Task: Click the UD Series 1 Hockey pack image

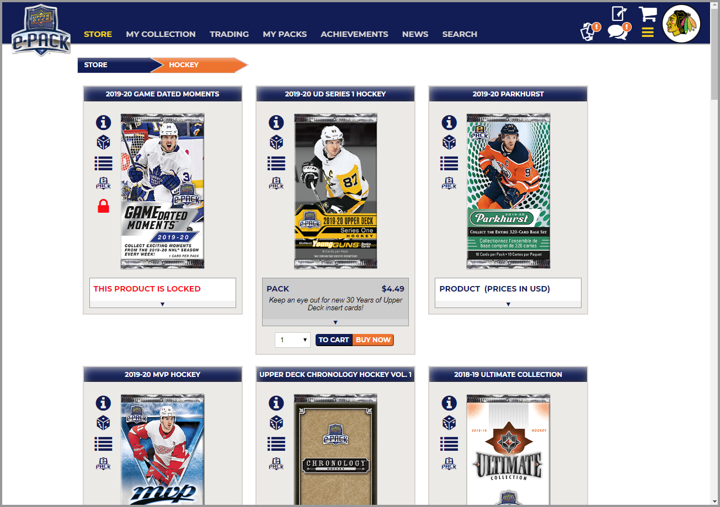Action: click(335, 191)
